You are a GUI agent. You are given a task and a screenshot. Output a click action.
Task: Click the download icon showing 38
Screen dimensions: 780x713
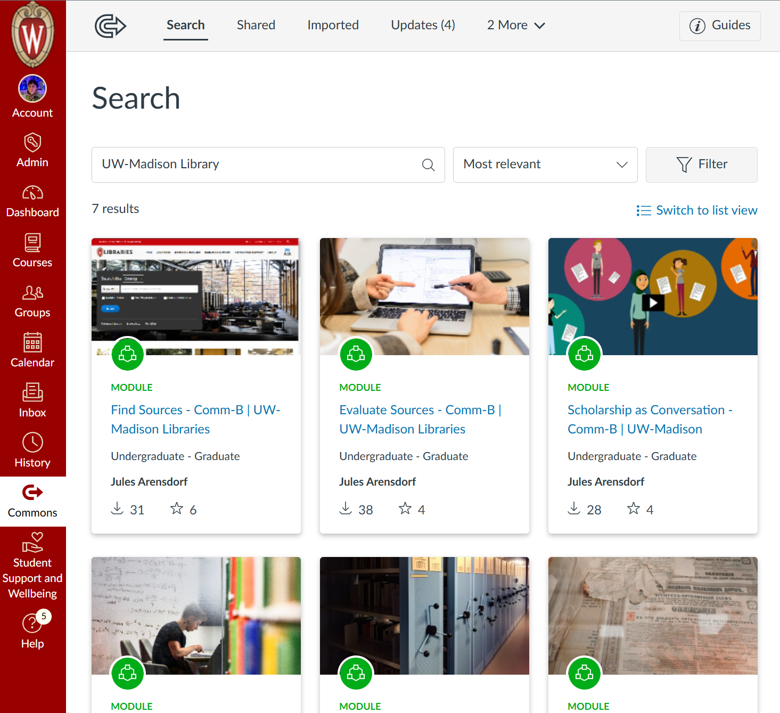(346, 509)
